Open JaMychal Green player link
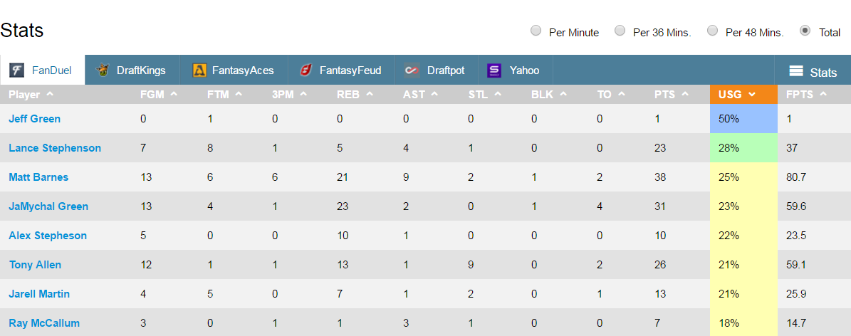 pyautogui.click(x=48, y=206)
